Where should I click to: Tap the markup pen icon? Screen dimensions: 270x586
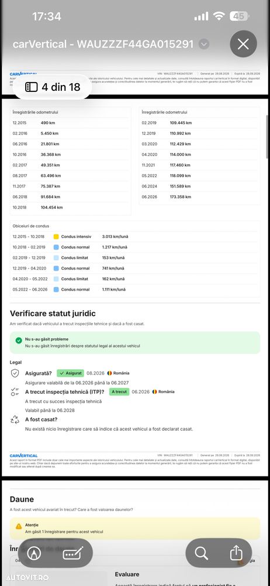pos(34,554)
